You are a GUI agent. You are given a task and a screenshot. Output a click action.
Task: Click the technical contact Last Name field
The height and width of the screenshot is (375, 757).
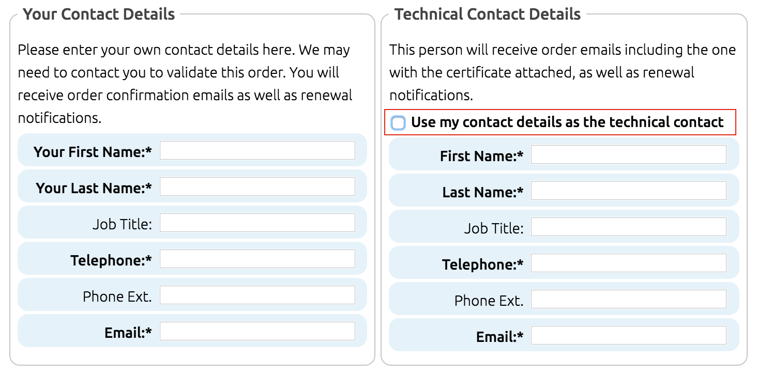click(629, 191)
